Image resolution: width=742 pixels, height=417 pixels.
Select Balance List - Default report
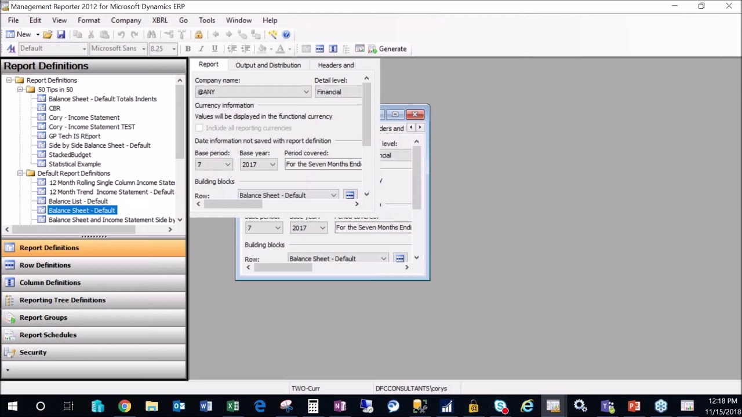(78, 201)
